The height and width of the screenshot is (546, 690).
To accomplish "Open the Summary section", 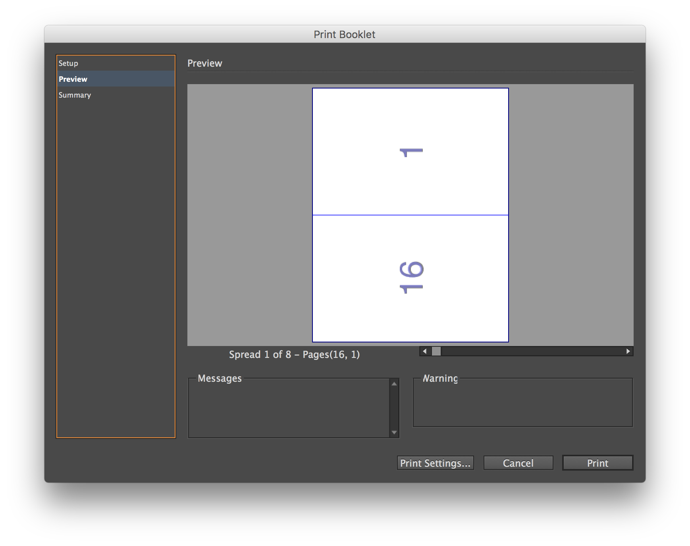I will (x=75, y=95).
